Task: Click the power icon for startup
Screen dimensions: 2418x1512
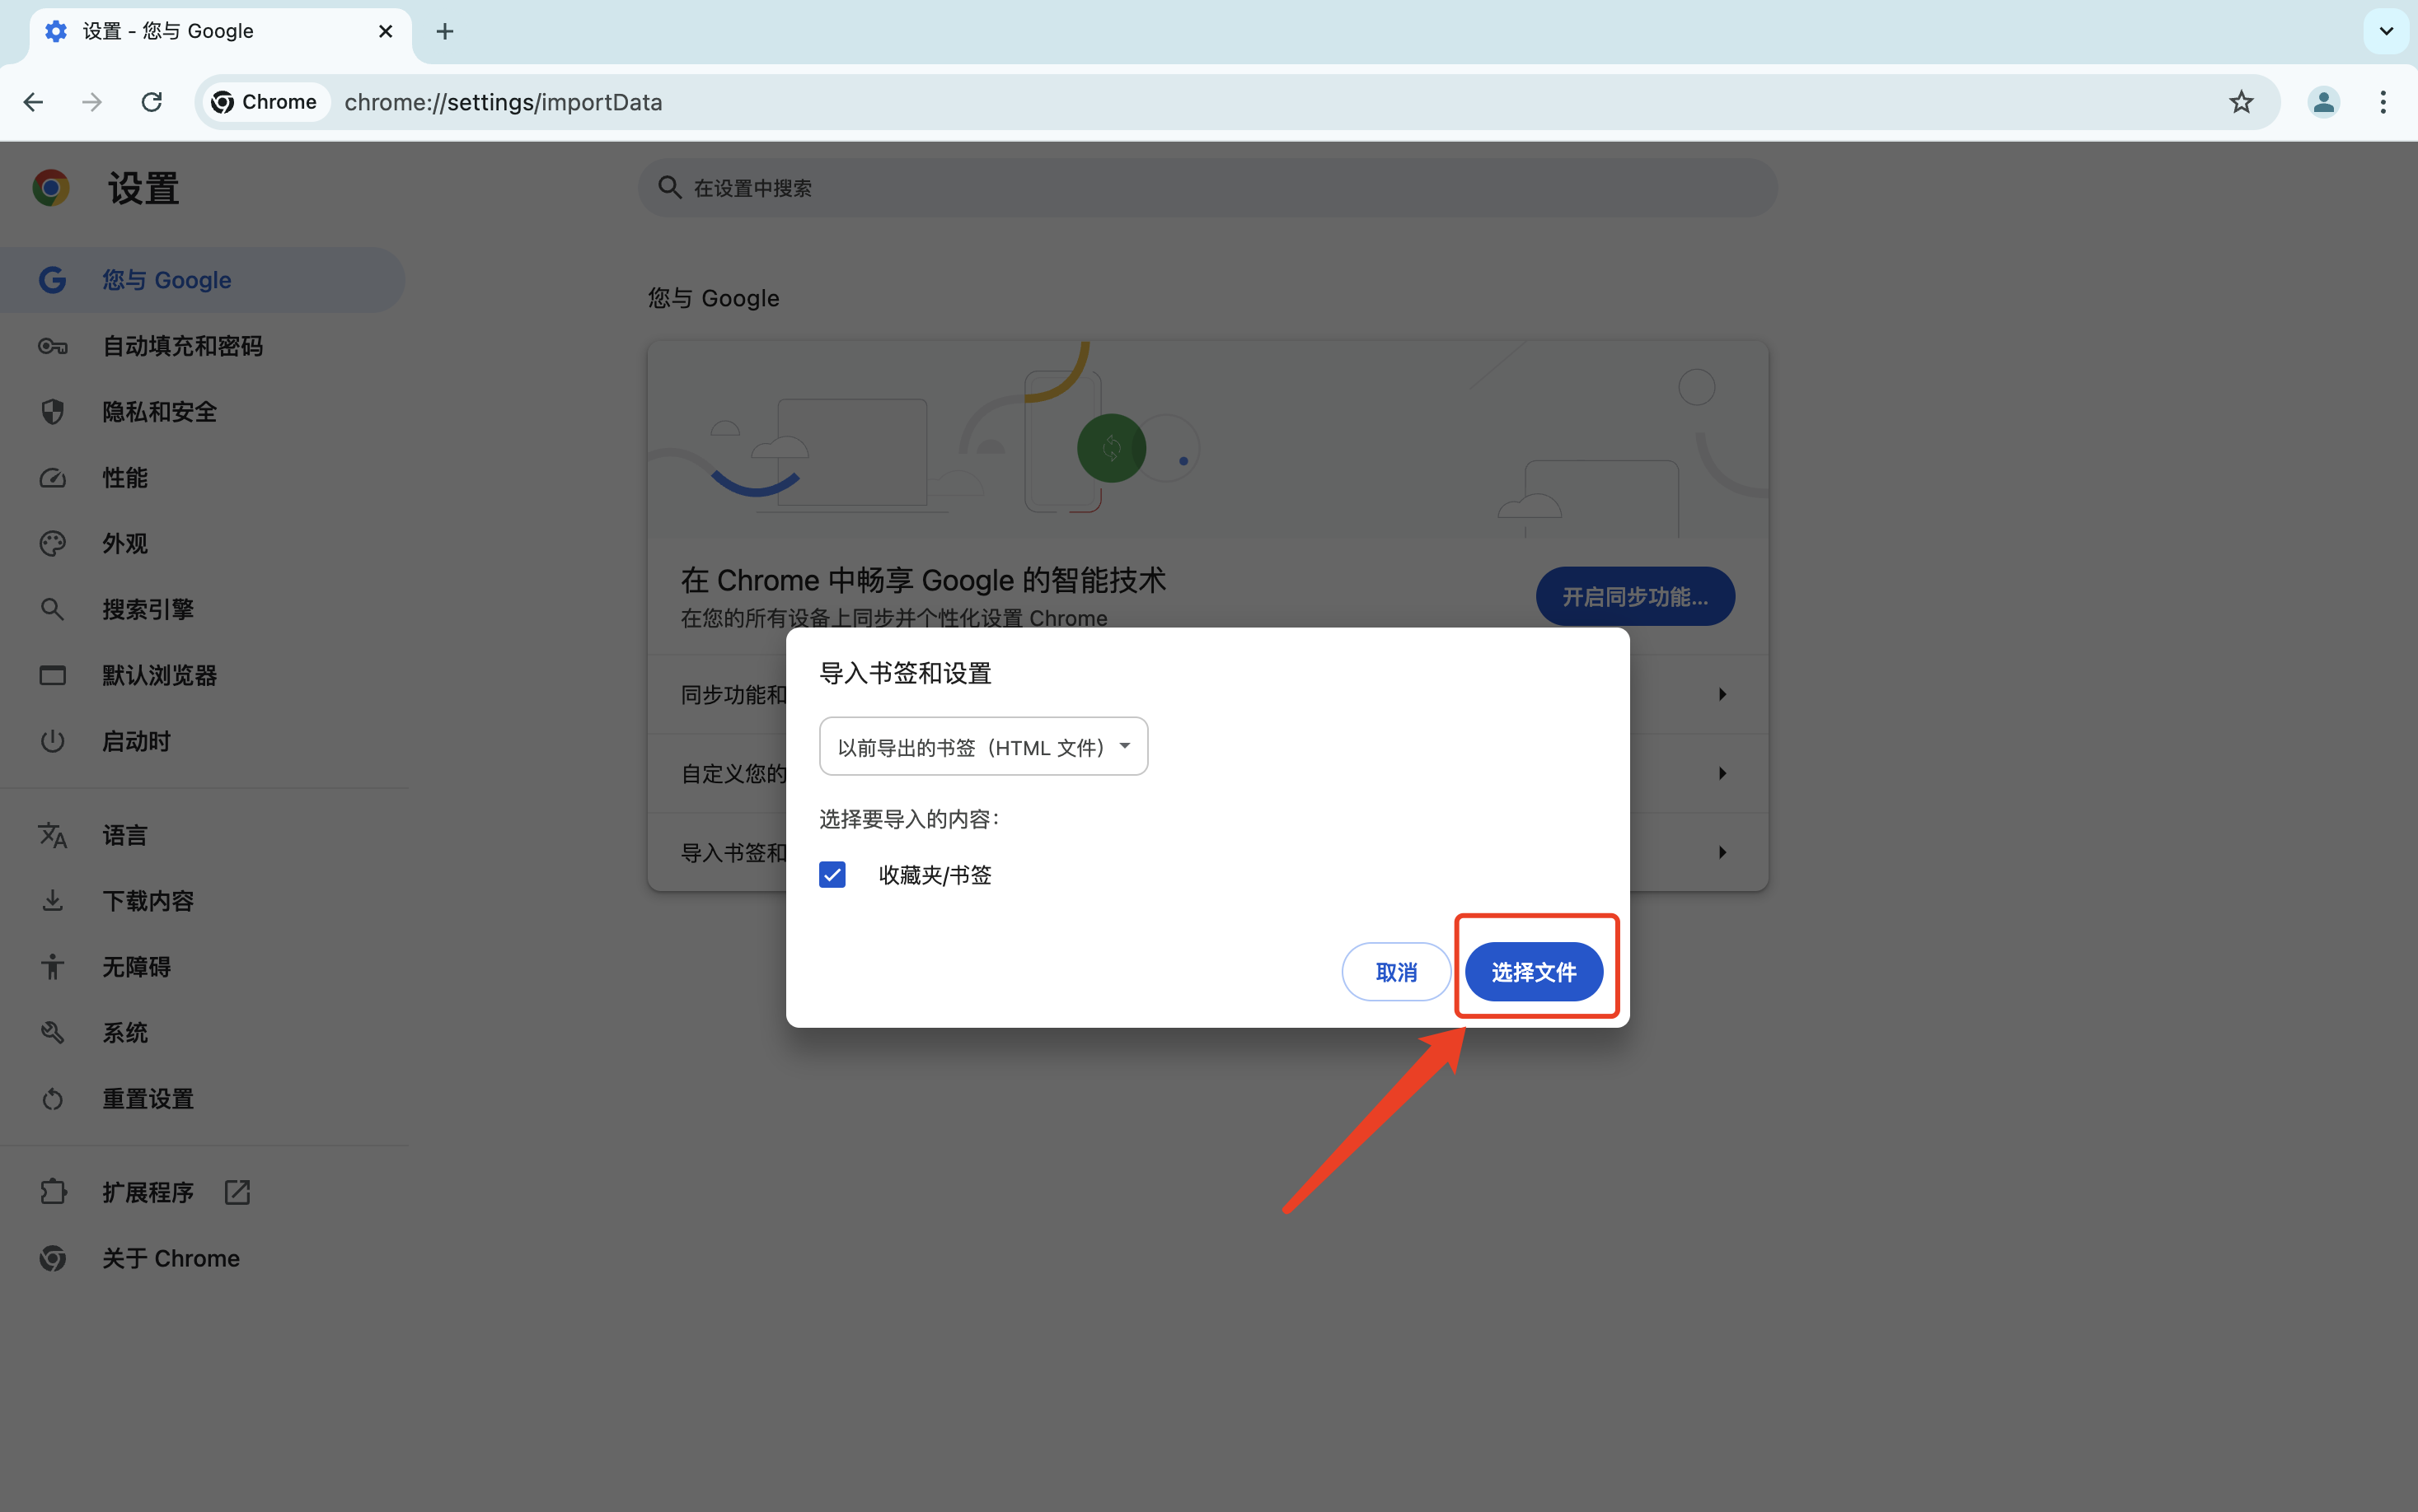Action: pos(52,742)
